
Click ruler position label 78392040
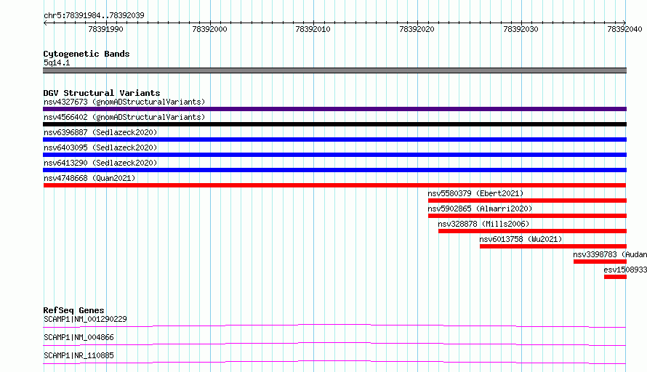624,29
